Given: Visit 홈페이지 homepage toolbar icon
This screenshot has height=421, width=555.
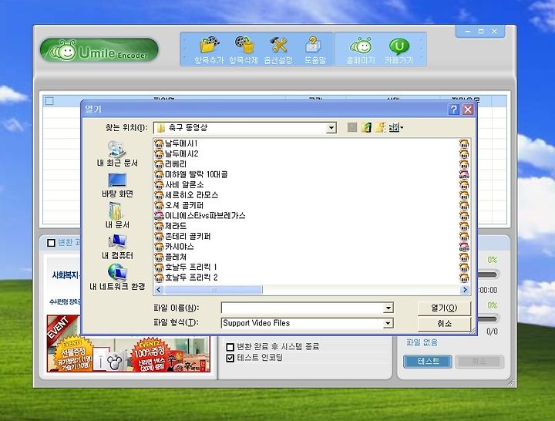Looking at the screenshot, I should (x=361, y=50).
